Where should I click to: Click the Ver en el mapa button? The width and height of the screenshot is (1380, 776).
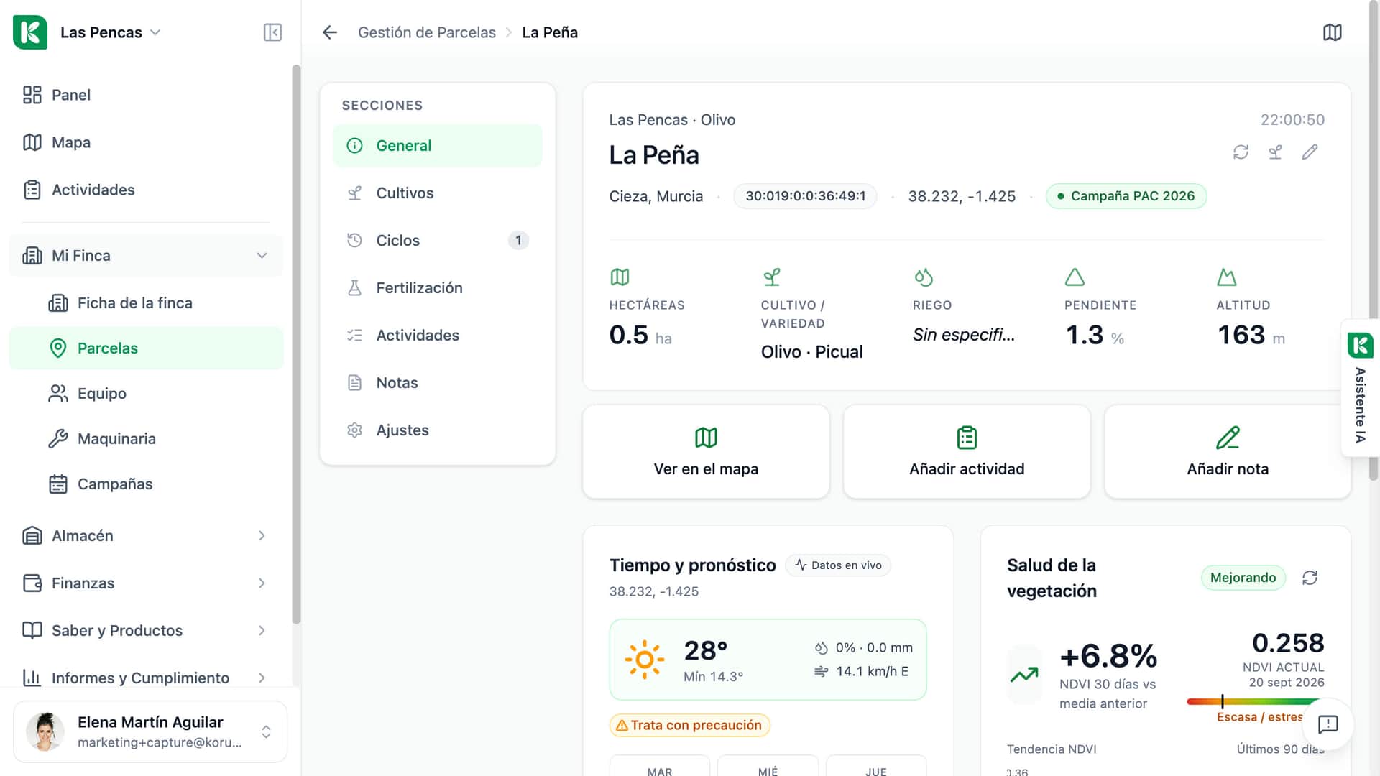(706, 452)
